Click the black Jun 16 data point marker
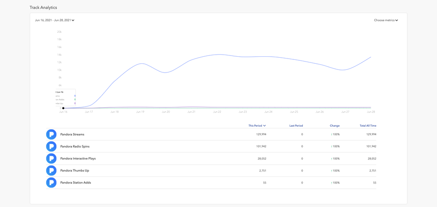 pyautogui.click(x=63, y=108)
